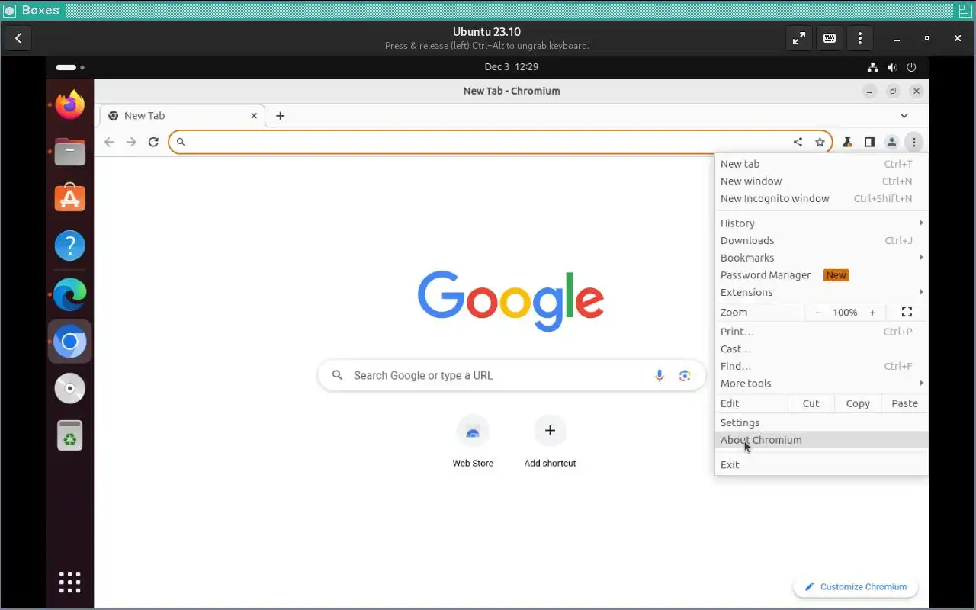This screenshot has height=610, width=976.
Task: Expand the History submenu
Action: pos(821,223)
